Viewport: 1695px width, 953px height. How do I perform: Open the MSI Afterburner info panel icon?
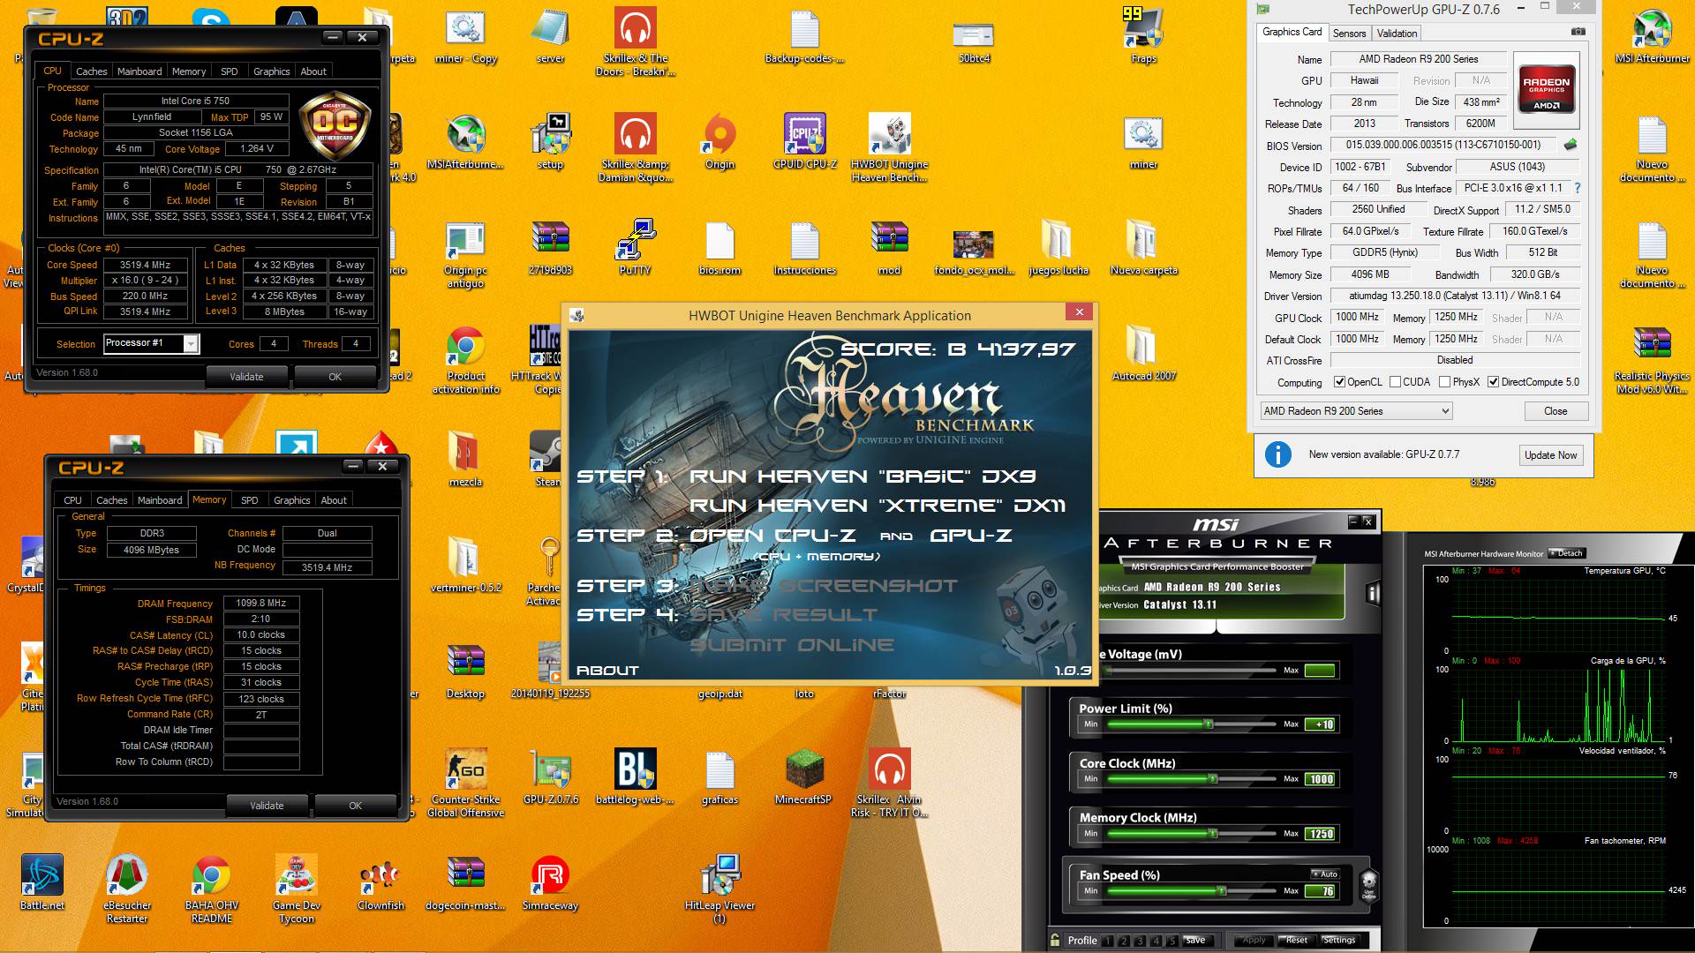(x=1373, y=593)
